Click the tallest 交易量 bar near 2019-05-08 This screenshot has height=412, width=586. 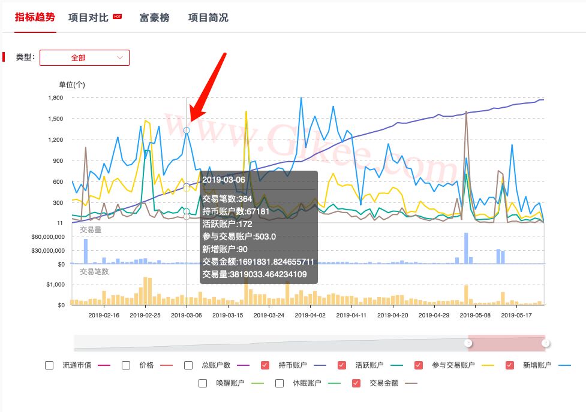(466, 248)
